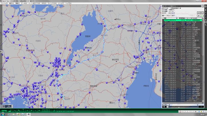Open the GPS(G) menu
This screenshot has height=116, width=207.
point(44,3)
